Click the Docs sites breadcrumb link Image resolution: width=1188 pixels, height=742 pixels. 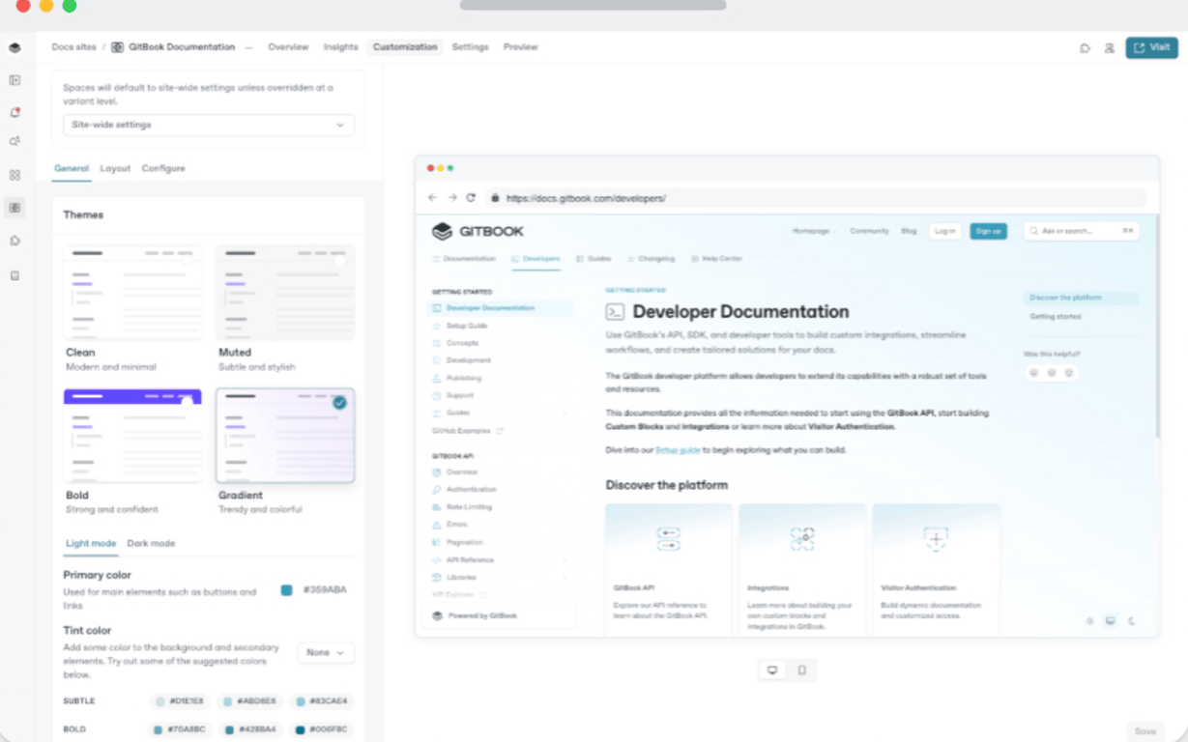pyautogui.click(x=74, y=47)
